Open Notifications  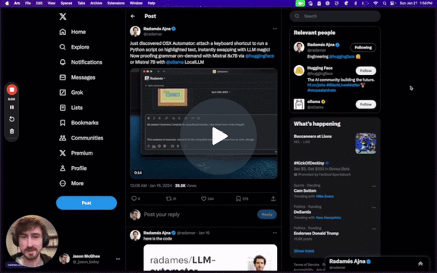tap(81, 62)
